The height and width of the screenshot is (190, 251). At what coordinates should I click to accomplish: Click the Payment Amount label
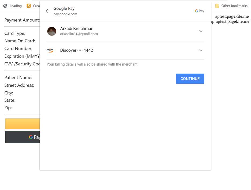click(x=22, y=20)
